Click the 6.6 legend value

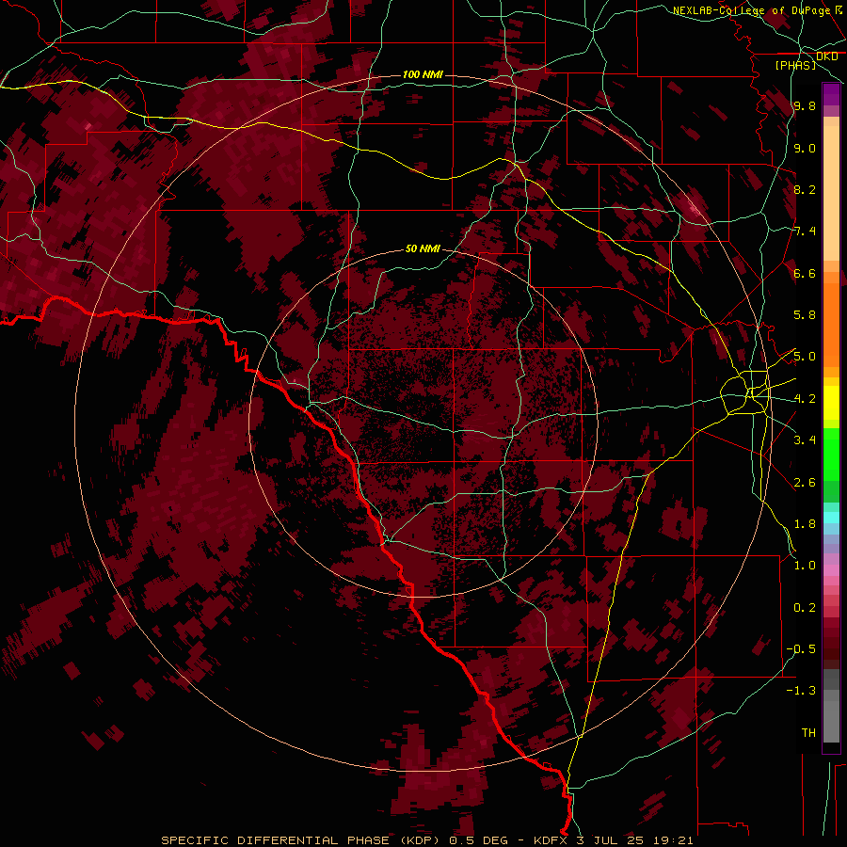pyautogui.click(x=805, y=274)
